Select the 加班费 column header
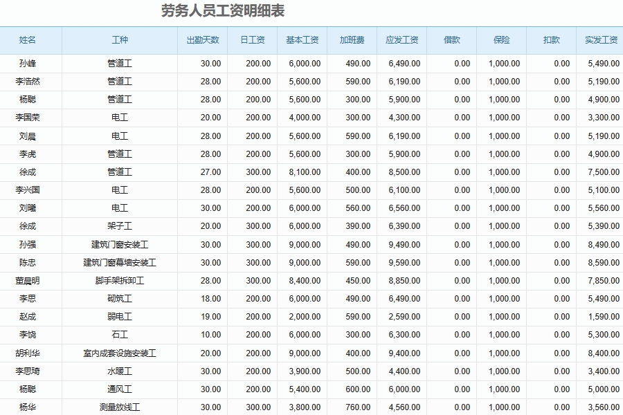Image resolution: width=623 pixels, height=415 pixels. tap(352, 39)
